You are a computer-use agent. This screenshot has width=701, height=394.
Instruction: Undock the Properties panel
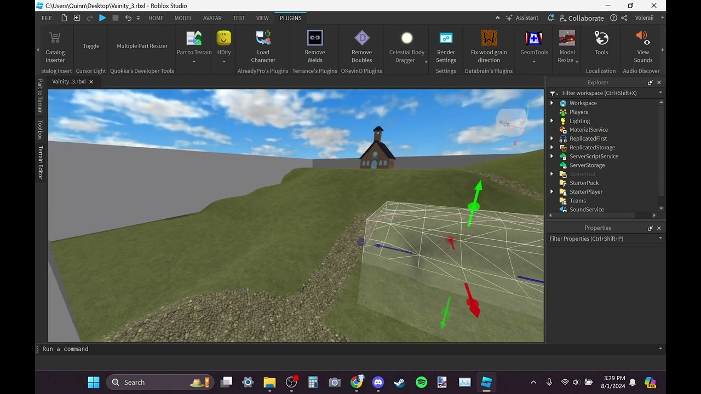(650, 228)
